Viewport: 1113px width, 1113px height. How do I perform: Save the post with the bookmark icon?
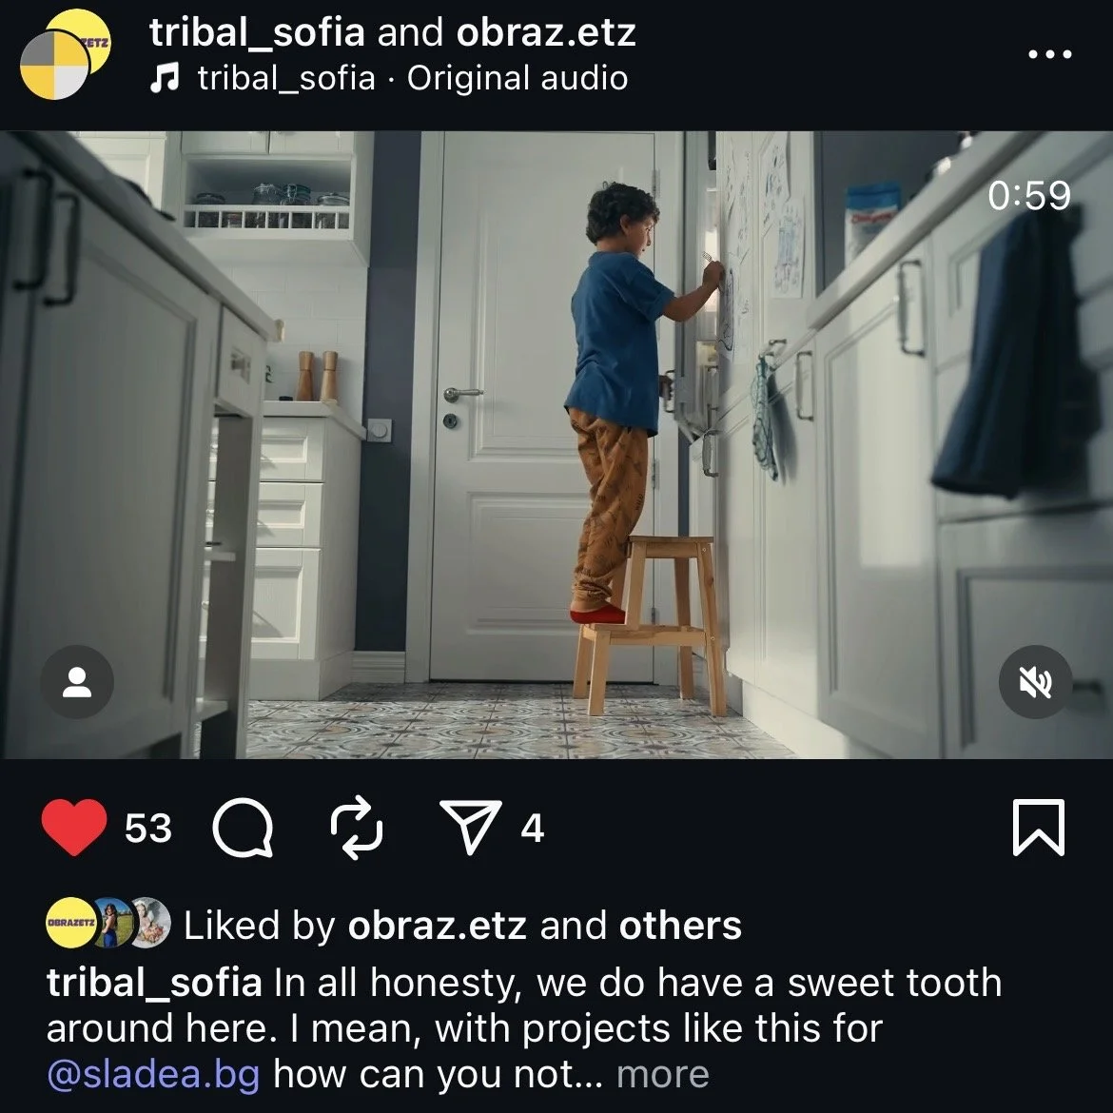tap(1039, 828)
